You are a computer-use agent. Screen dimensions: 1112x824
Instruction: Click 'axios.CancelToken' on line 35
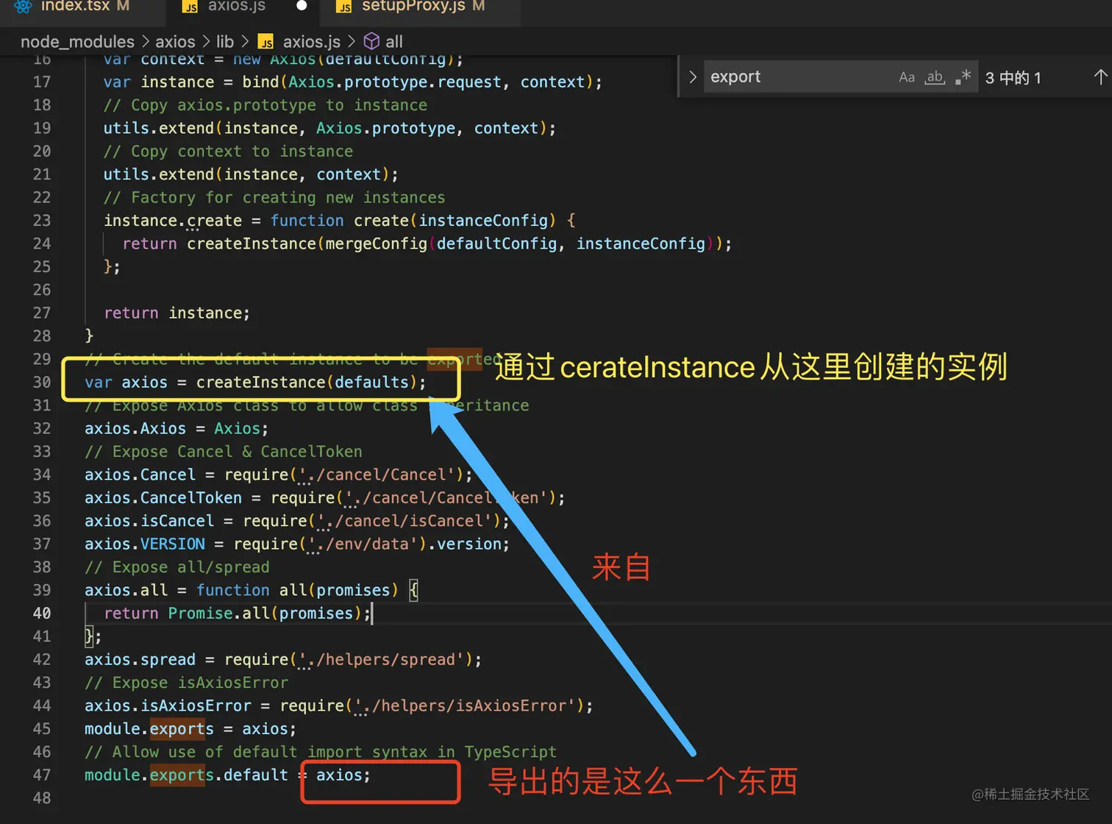163,497
